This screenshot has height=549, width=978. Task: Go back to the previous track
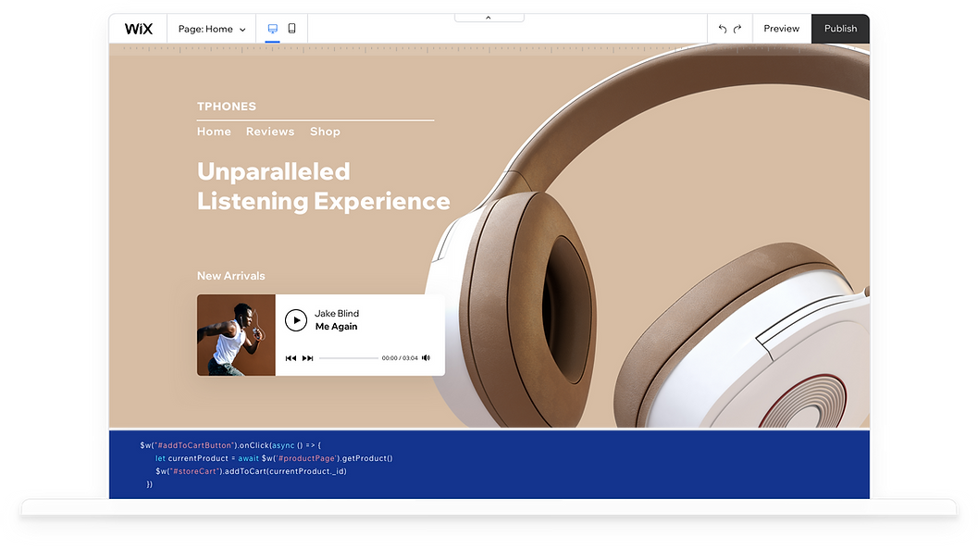[x=290, y=357]
